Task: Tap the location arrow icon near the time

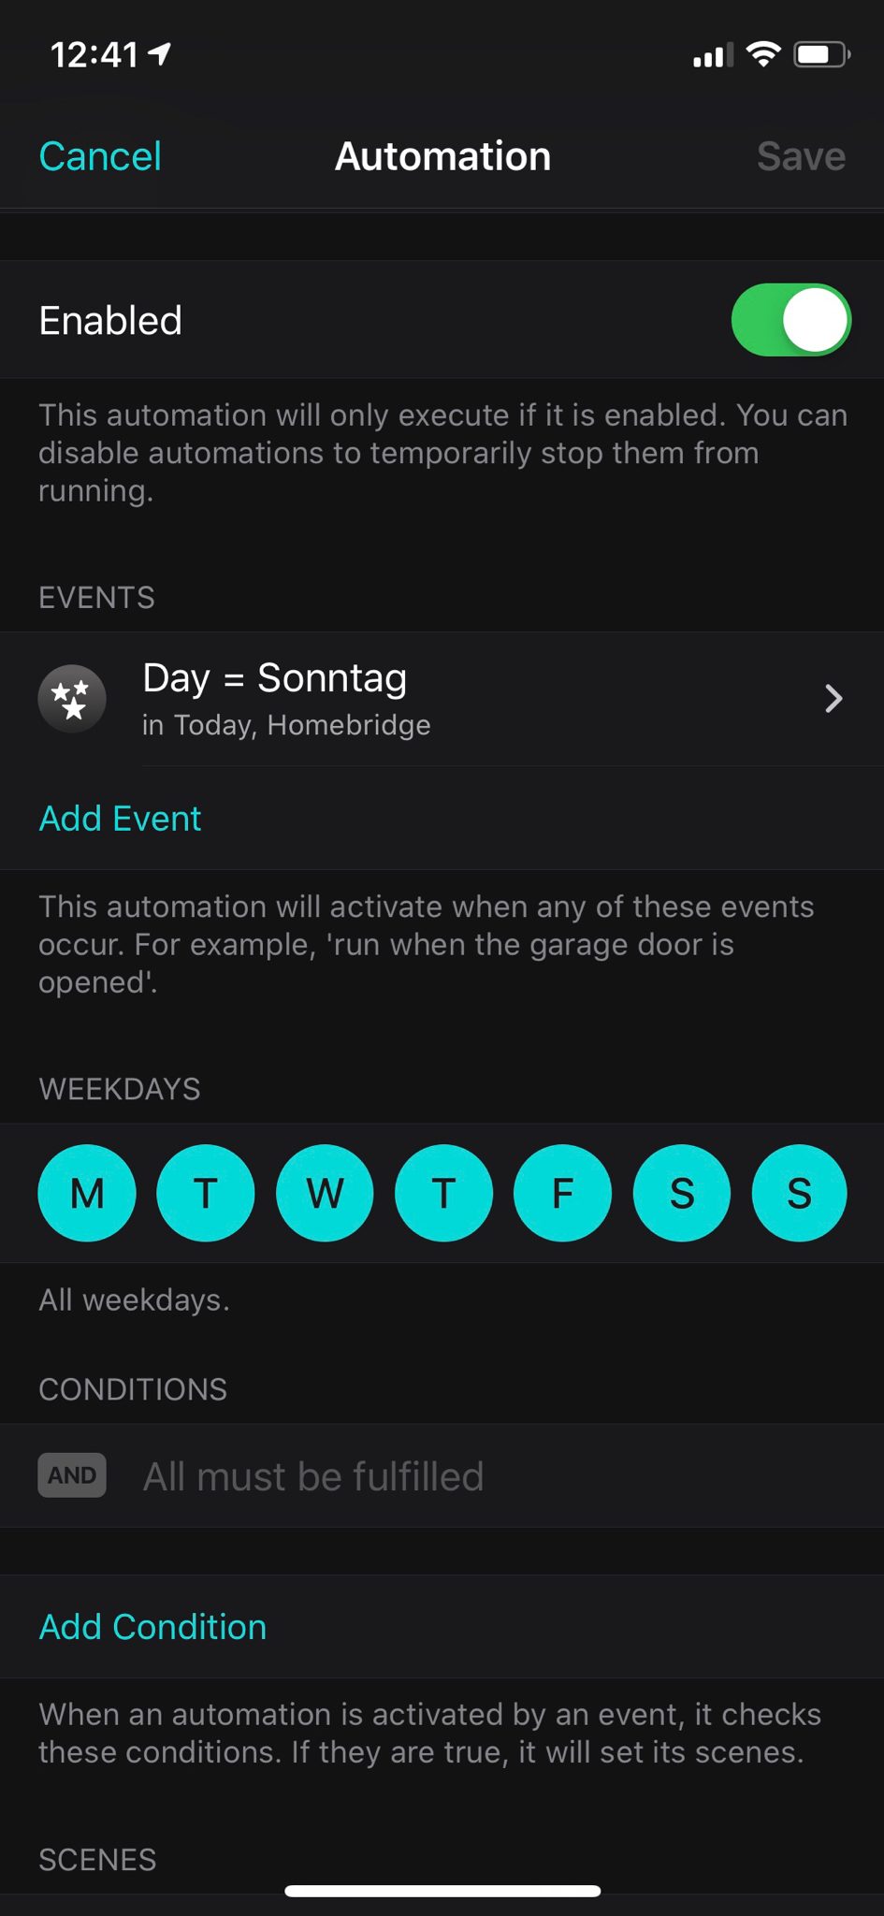Action: [x=161, y=54]
